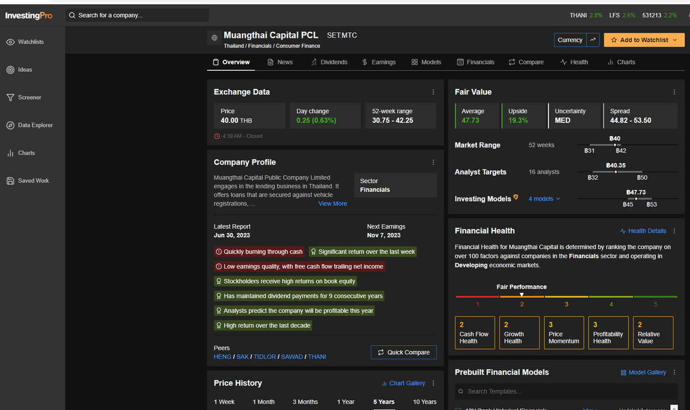Open Screener funnel icon in sidebar
The image size is (690, 410).
click(10, 98)
